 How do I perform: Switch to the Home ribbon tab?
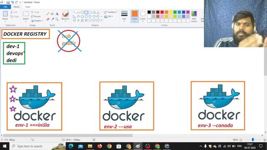pyautogui.click(x=17, y=7)
